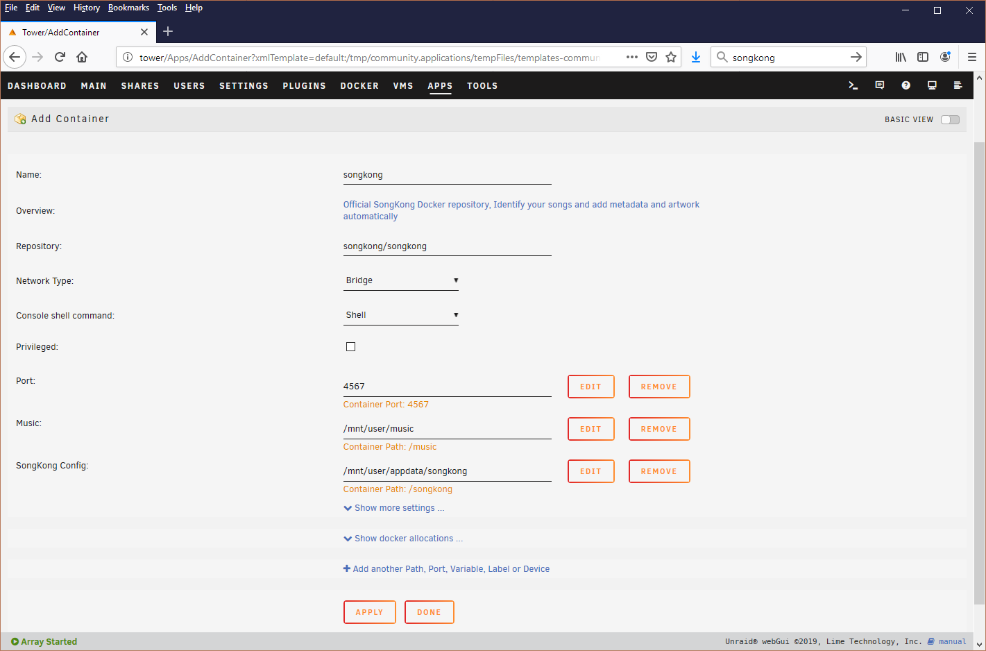Open the Firefox hamburger menu
986x651 pixels.
[x=972, y=57]
